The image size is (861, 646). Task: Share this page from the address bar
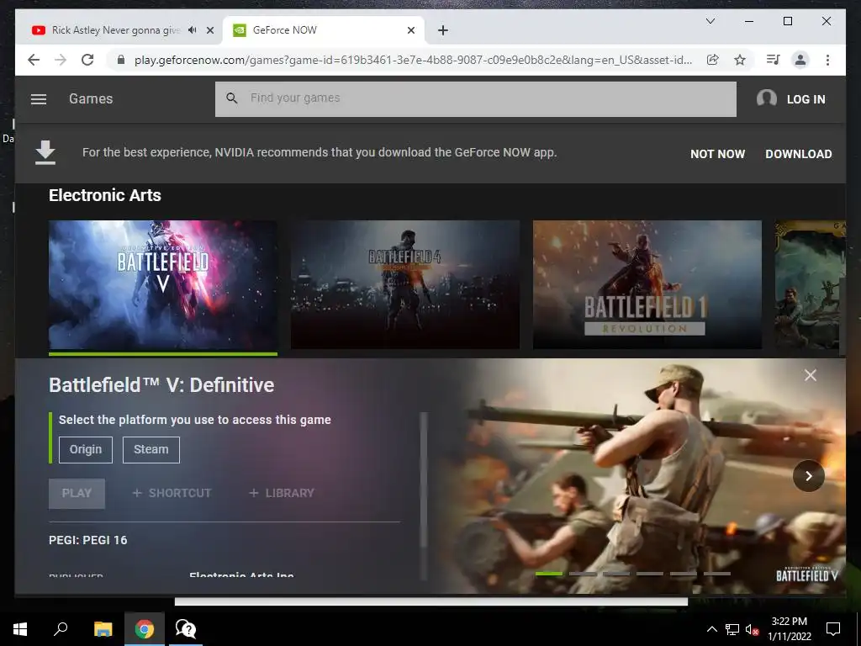tap(713, 60)
